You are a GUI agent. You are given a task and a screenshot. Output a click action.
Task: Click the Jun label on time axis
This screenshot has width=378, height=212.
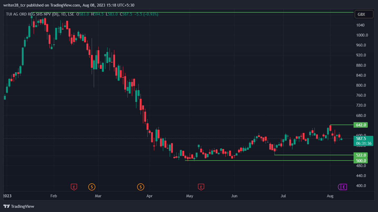(x=234, y=196)
